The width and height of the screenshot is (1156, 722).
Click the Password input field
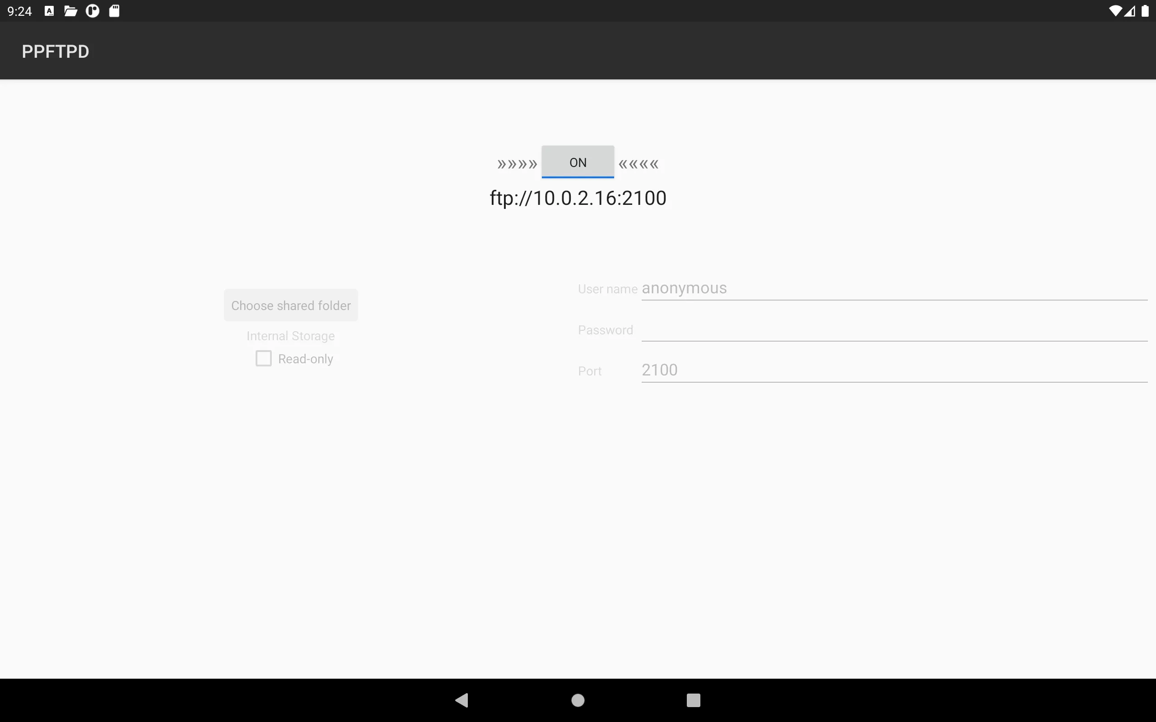pos(895,329)
